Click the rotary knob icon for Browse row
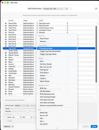The image size is (99, 130). (x=6, y=89)
